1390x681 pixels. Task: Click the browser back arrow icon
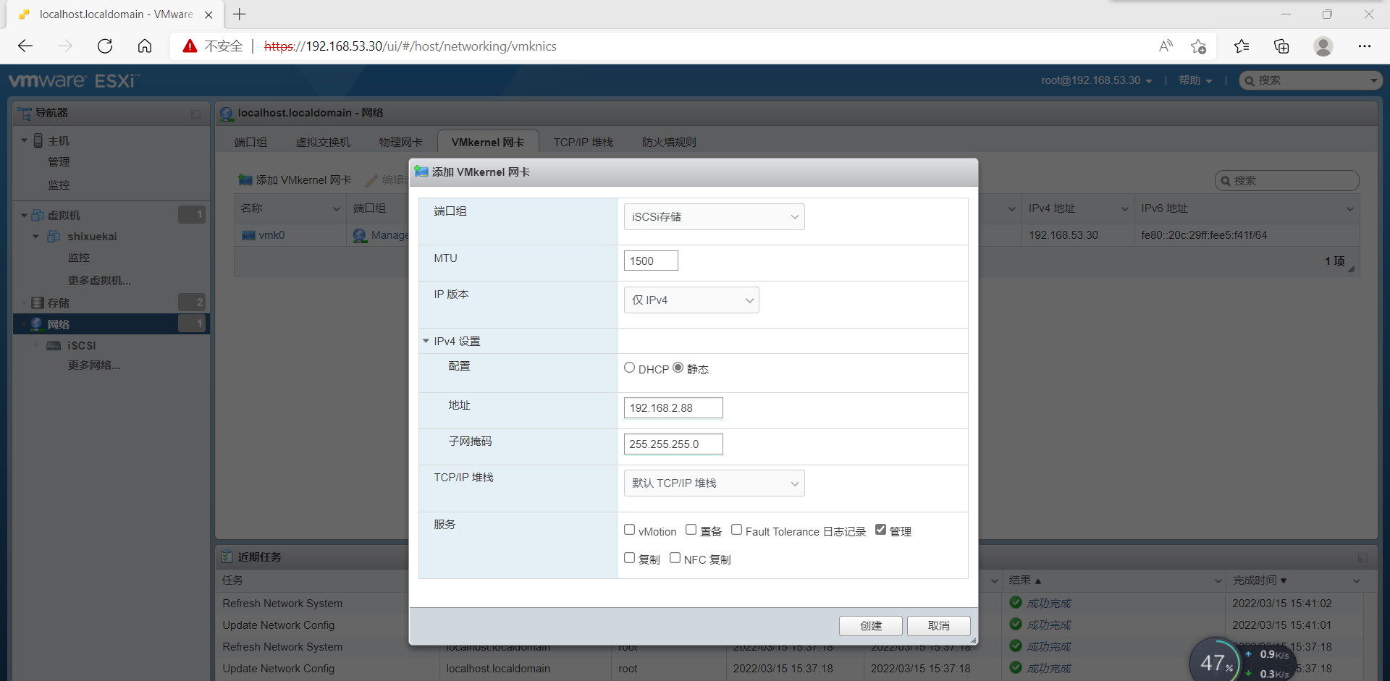(x=25, y=46)
